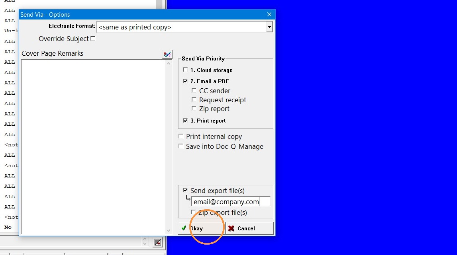Uncheck the Send export file(s) option

click(185, 191)
